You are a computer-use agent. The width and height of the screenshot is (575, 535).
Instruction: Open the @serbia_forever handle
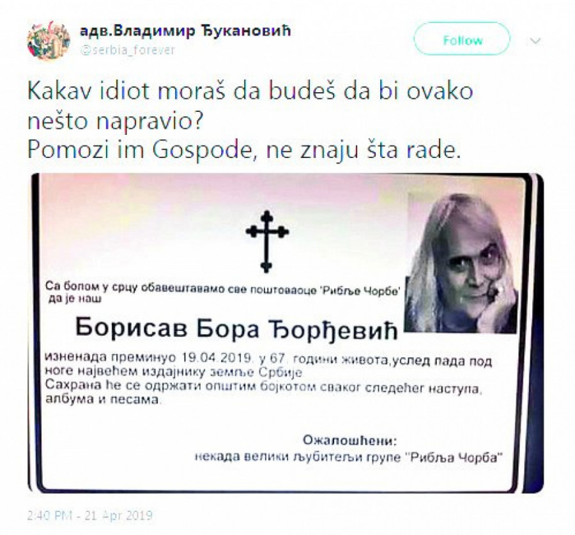pyautogui.click(x=127, y=50)
